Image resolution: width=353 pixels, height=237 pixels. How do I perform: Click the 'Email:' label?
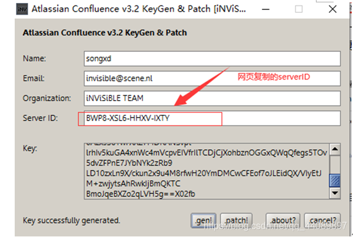tap(34, 78)
